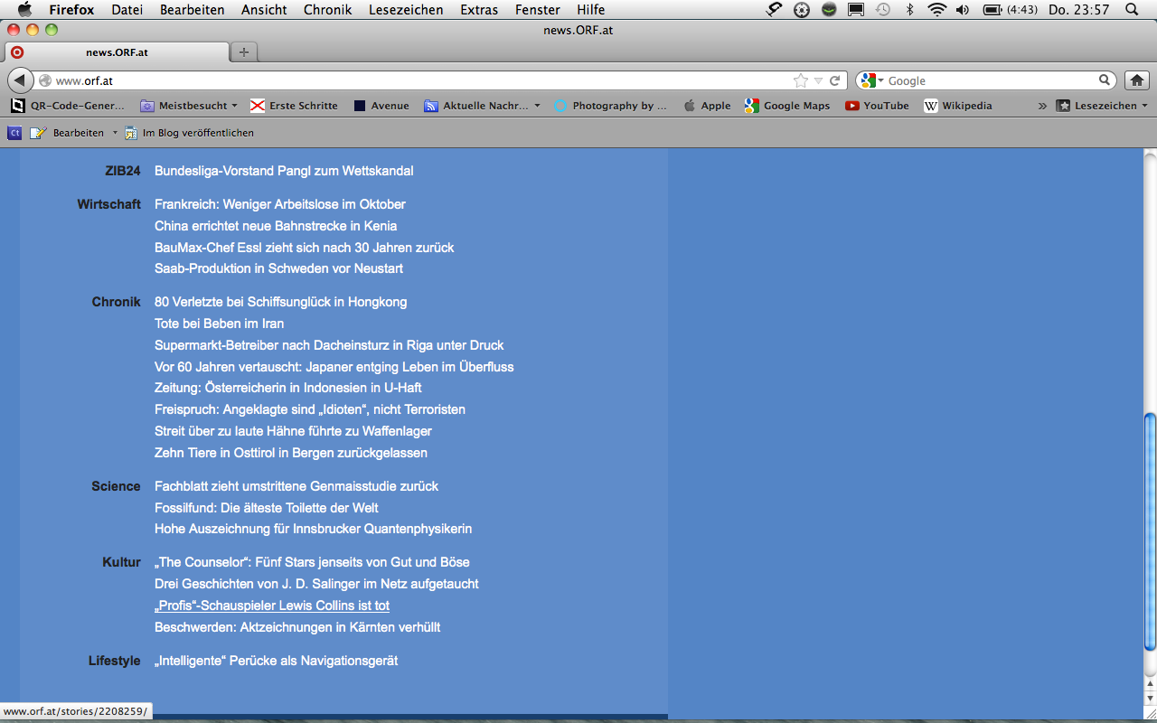Open Beschwerden: Aktzeichnungen in Kärnten verhüllt
Image resolution: width=1157 pixels, height=723 pixels.
click(x=297, y=627)
